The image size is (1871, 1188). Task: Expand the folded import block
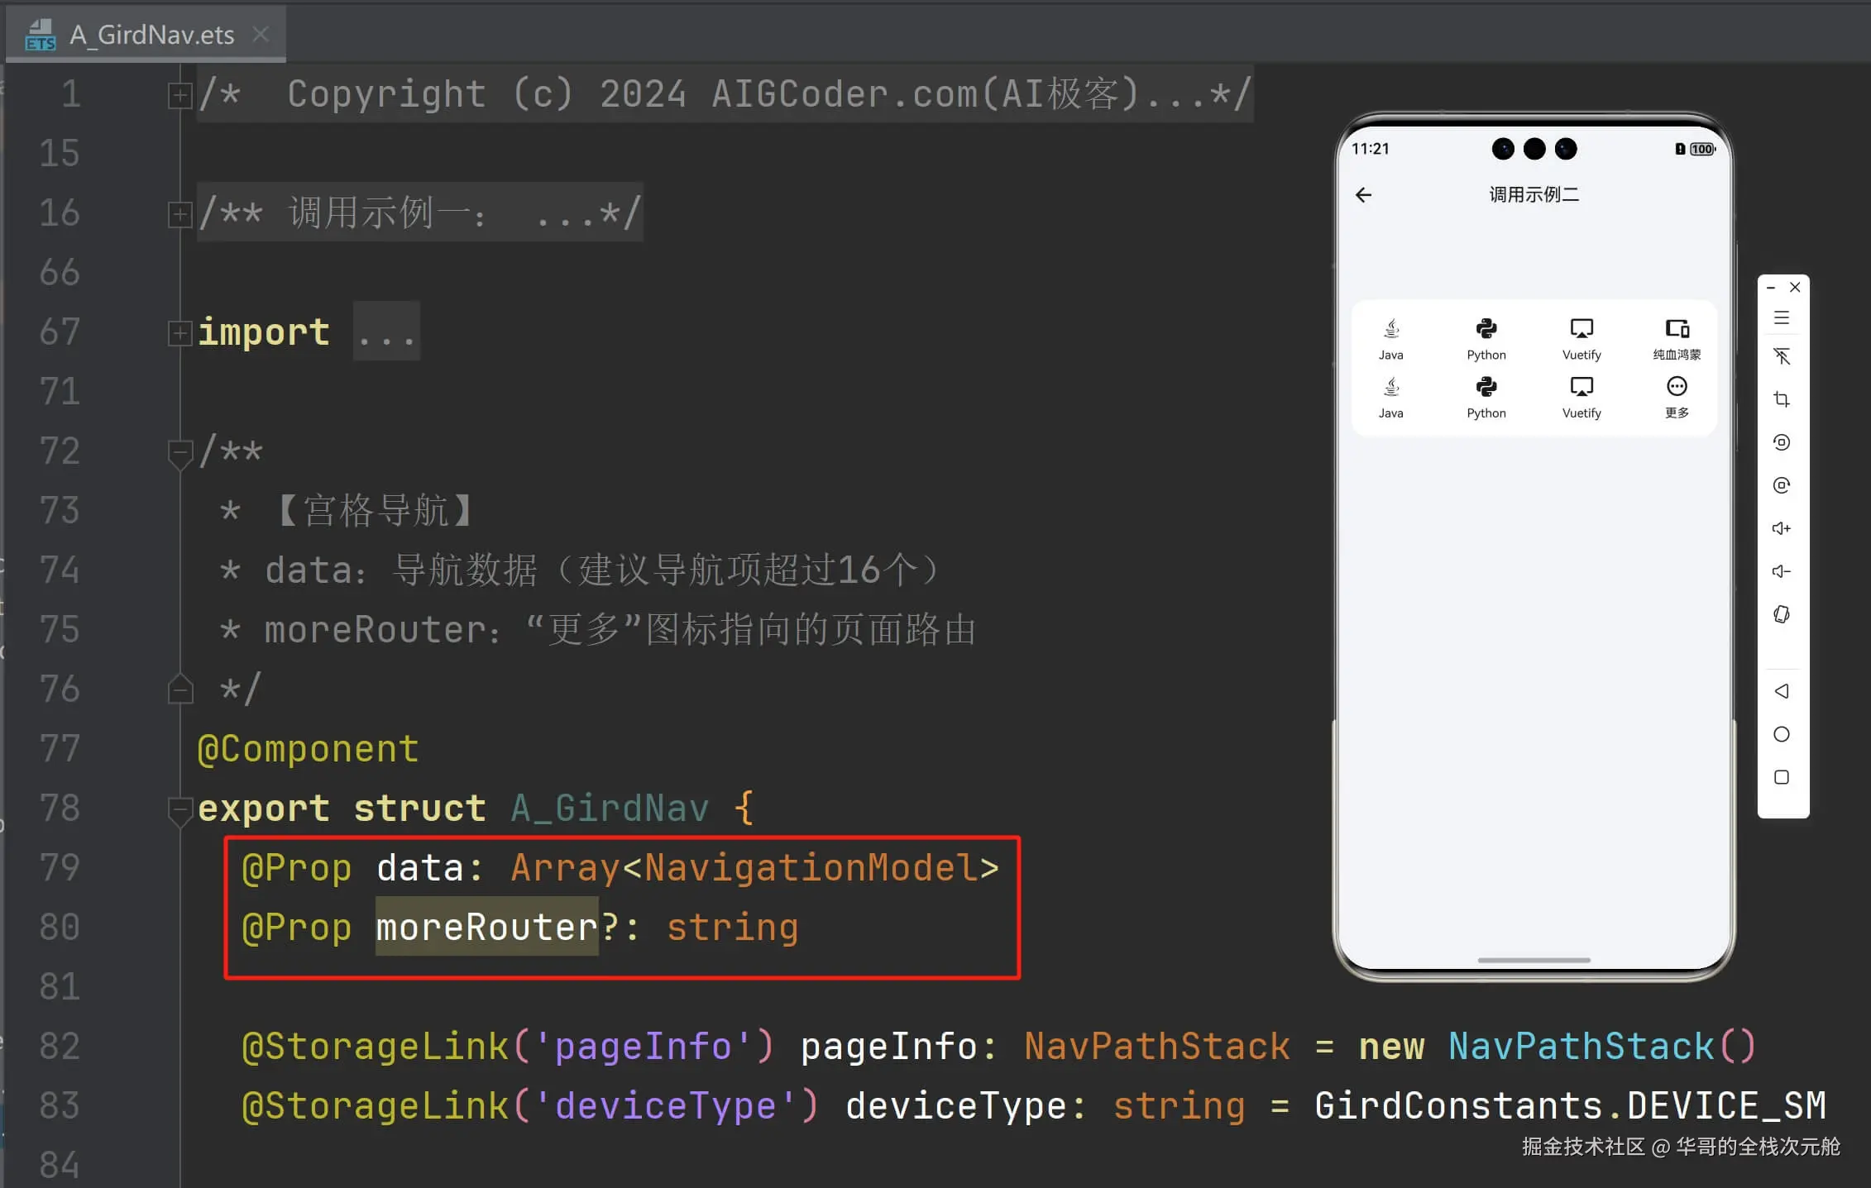coord(179,332)
